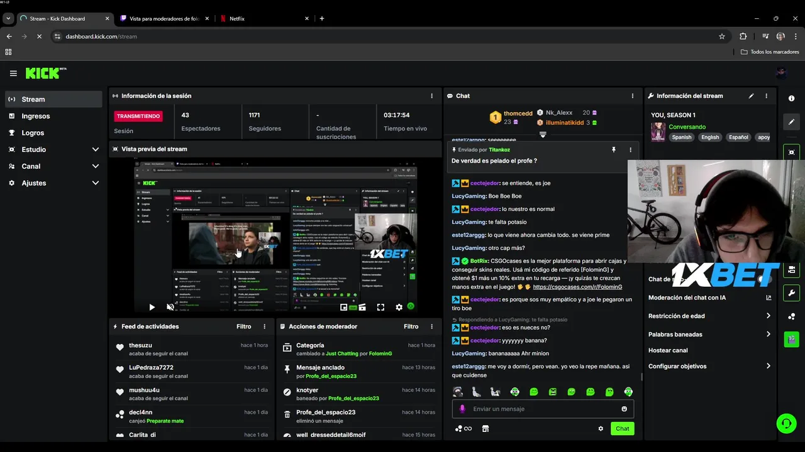Click the Conversando category link
The image size is (805, 452).
click(x=687, y=127)
